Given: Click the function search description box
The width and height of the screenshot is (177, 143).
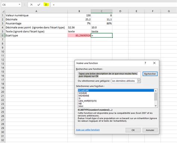Looking at the screenshot, I should (x=109, y=75).
